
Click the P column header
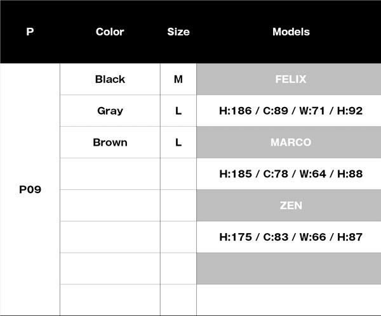pyautogui.click(x=30, y=32)
